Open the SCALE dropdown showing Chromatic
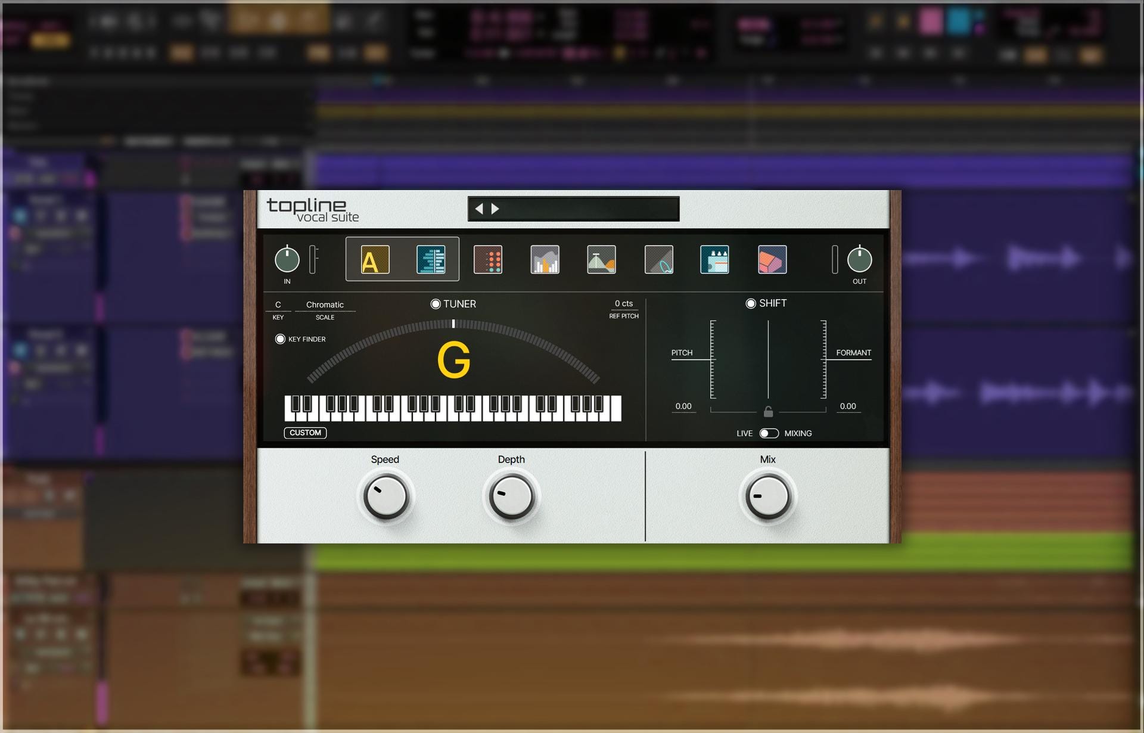 [x=325, y=305]
